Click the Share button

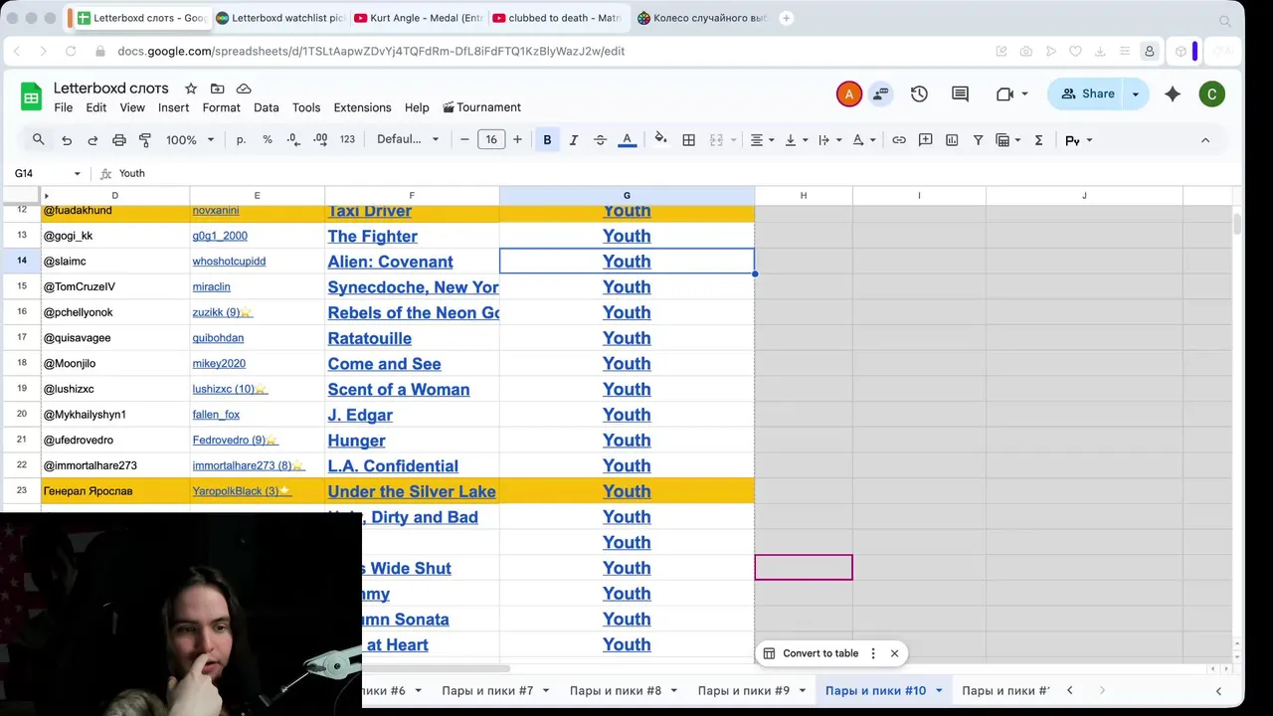(1087, 93)
